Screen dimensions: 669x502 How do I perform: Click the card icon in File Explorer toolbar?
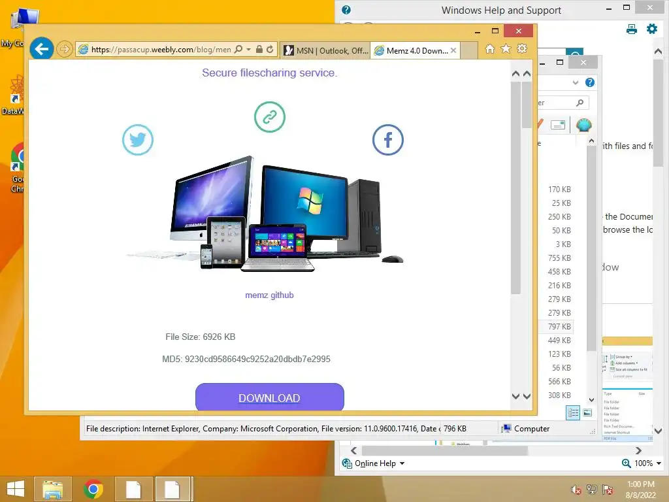tap(558, 125)
